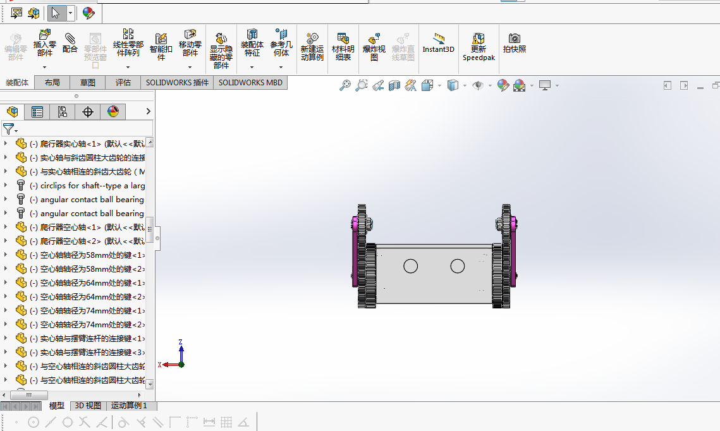Open the 模型 bottom tab

pyautogui.click(x=57, y=406)
